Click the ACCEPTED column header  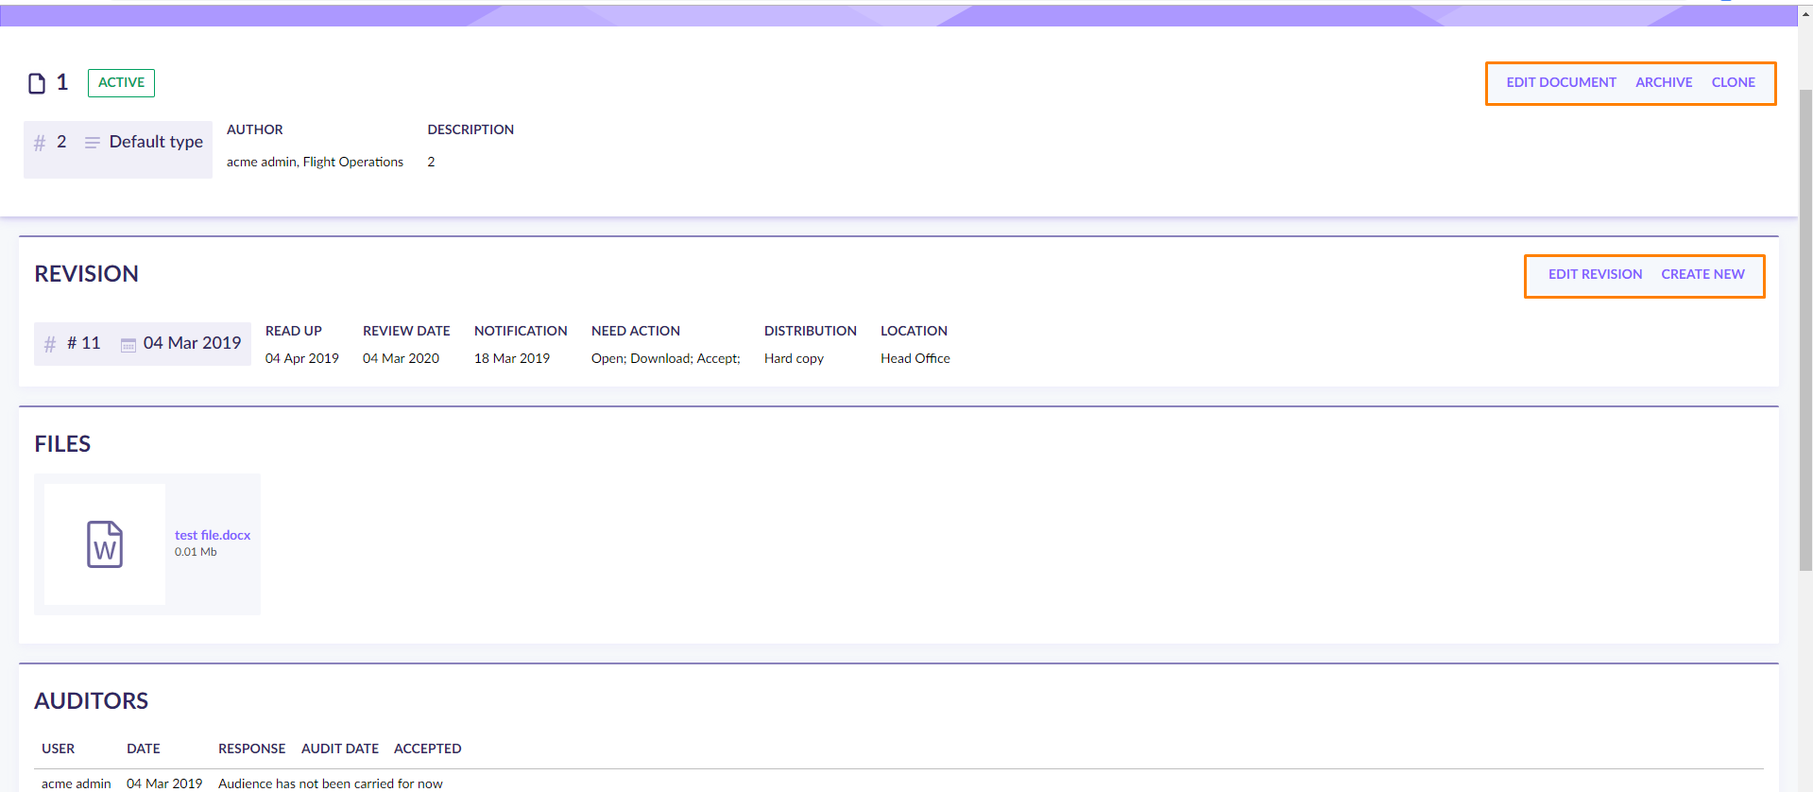coord(427,749)
